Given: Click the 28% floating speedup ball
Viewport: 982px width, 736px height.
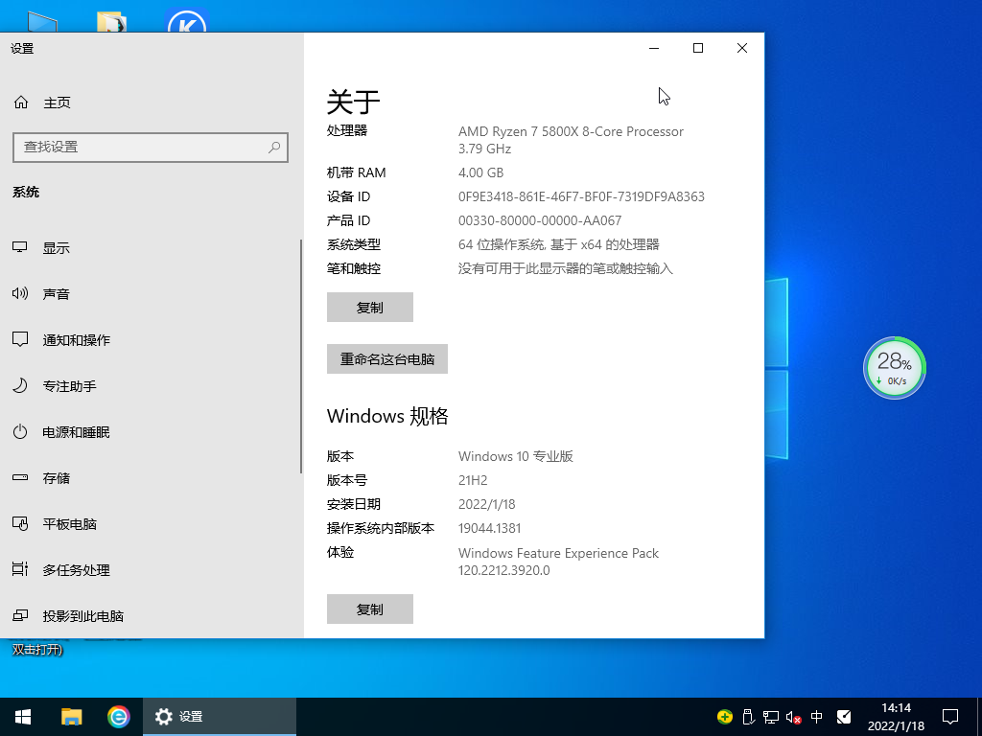Looking at the screenshot, I should point(894,367).
